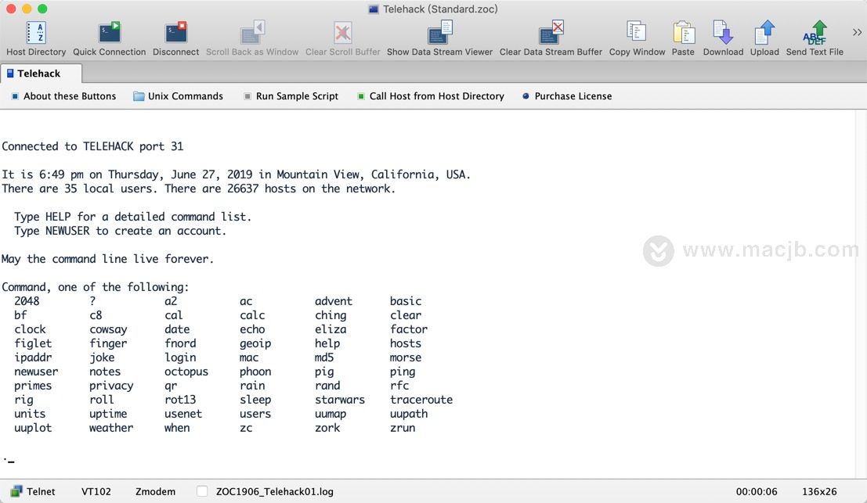This screenshot has height=503, width=867.
Task: Click ZOC1906_Telehack01.log file name
Action: (275, 491)
